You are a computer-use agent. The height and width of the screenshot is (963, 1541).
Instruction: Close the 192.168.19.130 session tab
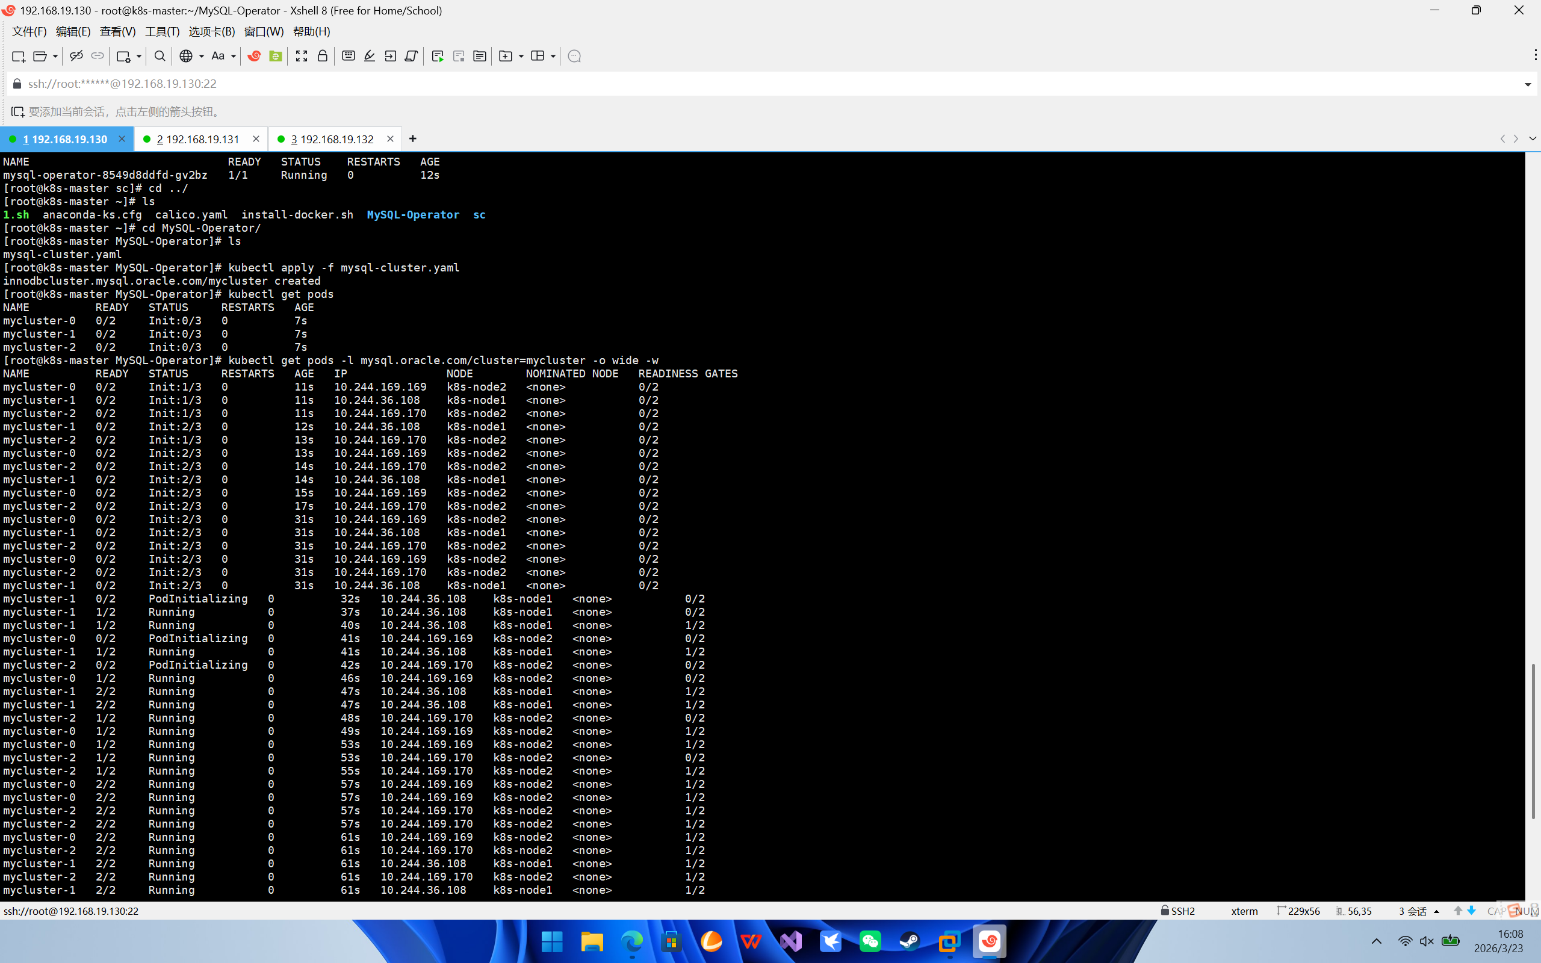pos(122,139)
